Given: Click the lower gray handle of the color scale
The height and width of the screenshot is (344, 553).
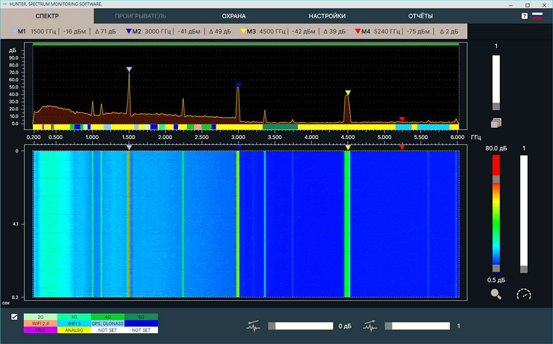Looking at the screenshot, I should point(496,268).
